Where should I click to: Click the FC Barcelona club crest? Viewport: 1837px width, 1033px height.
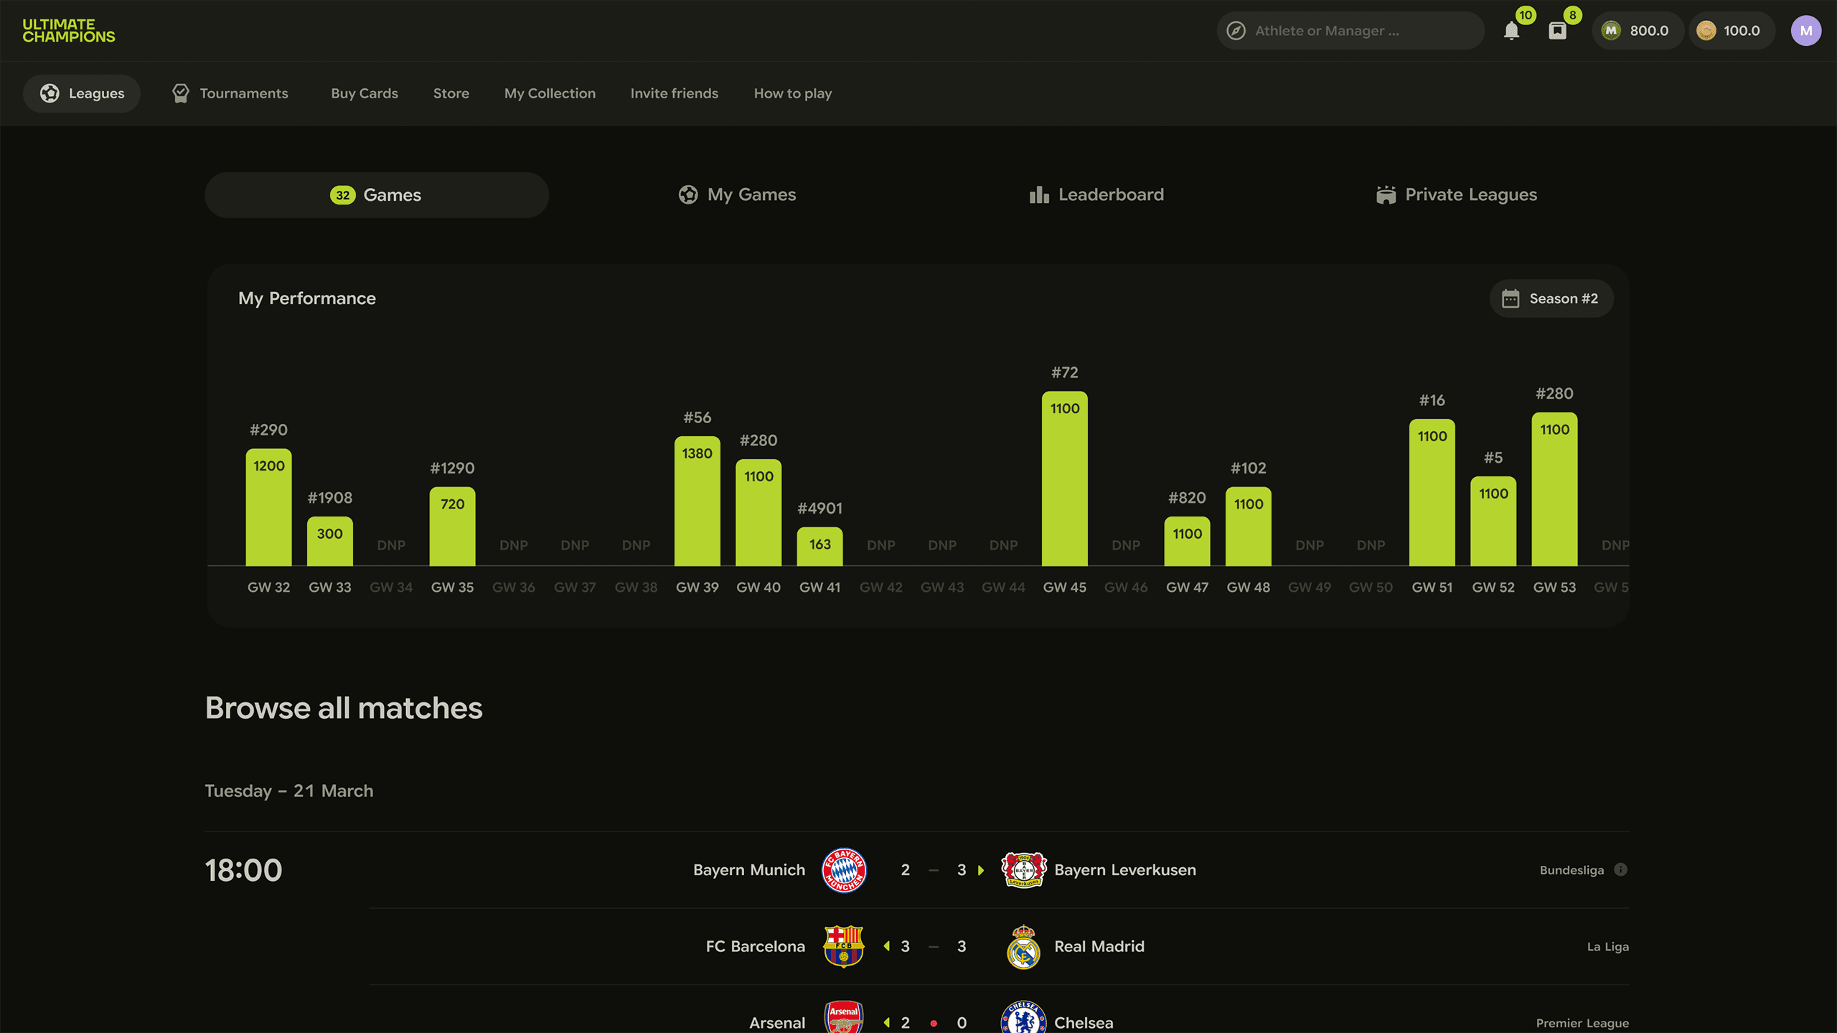(844, 947)
